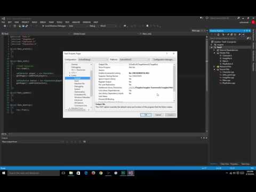Expand the Resource Files folder
This screenshot has width=256, height=192.
214,67
